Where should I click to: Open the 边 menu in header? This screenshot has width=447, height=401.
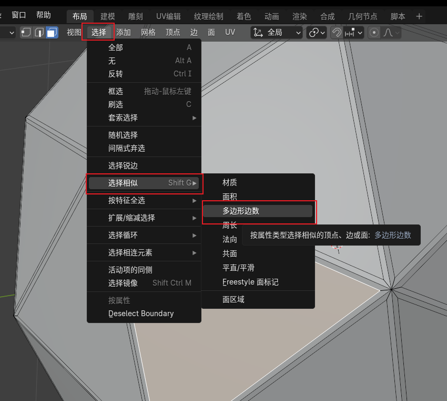194,32
